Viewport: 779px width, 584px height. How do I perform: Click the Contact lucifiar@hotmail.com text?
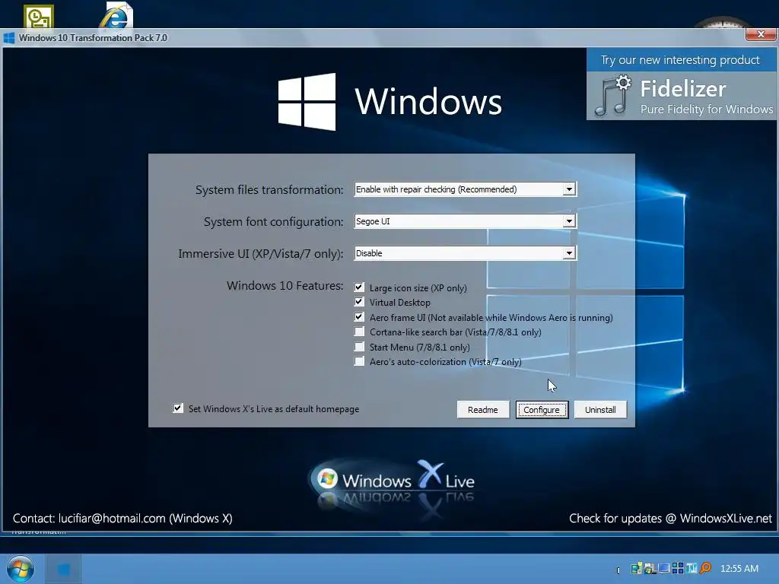122,519
